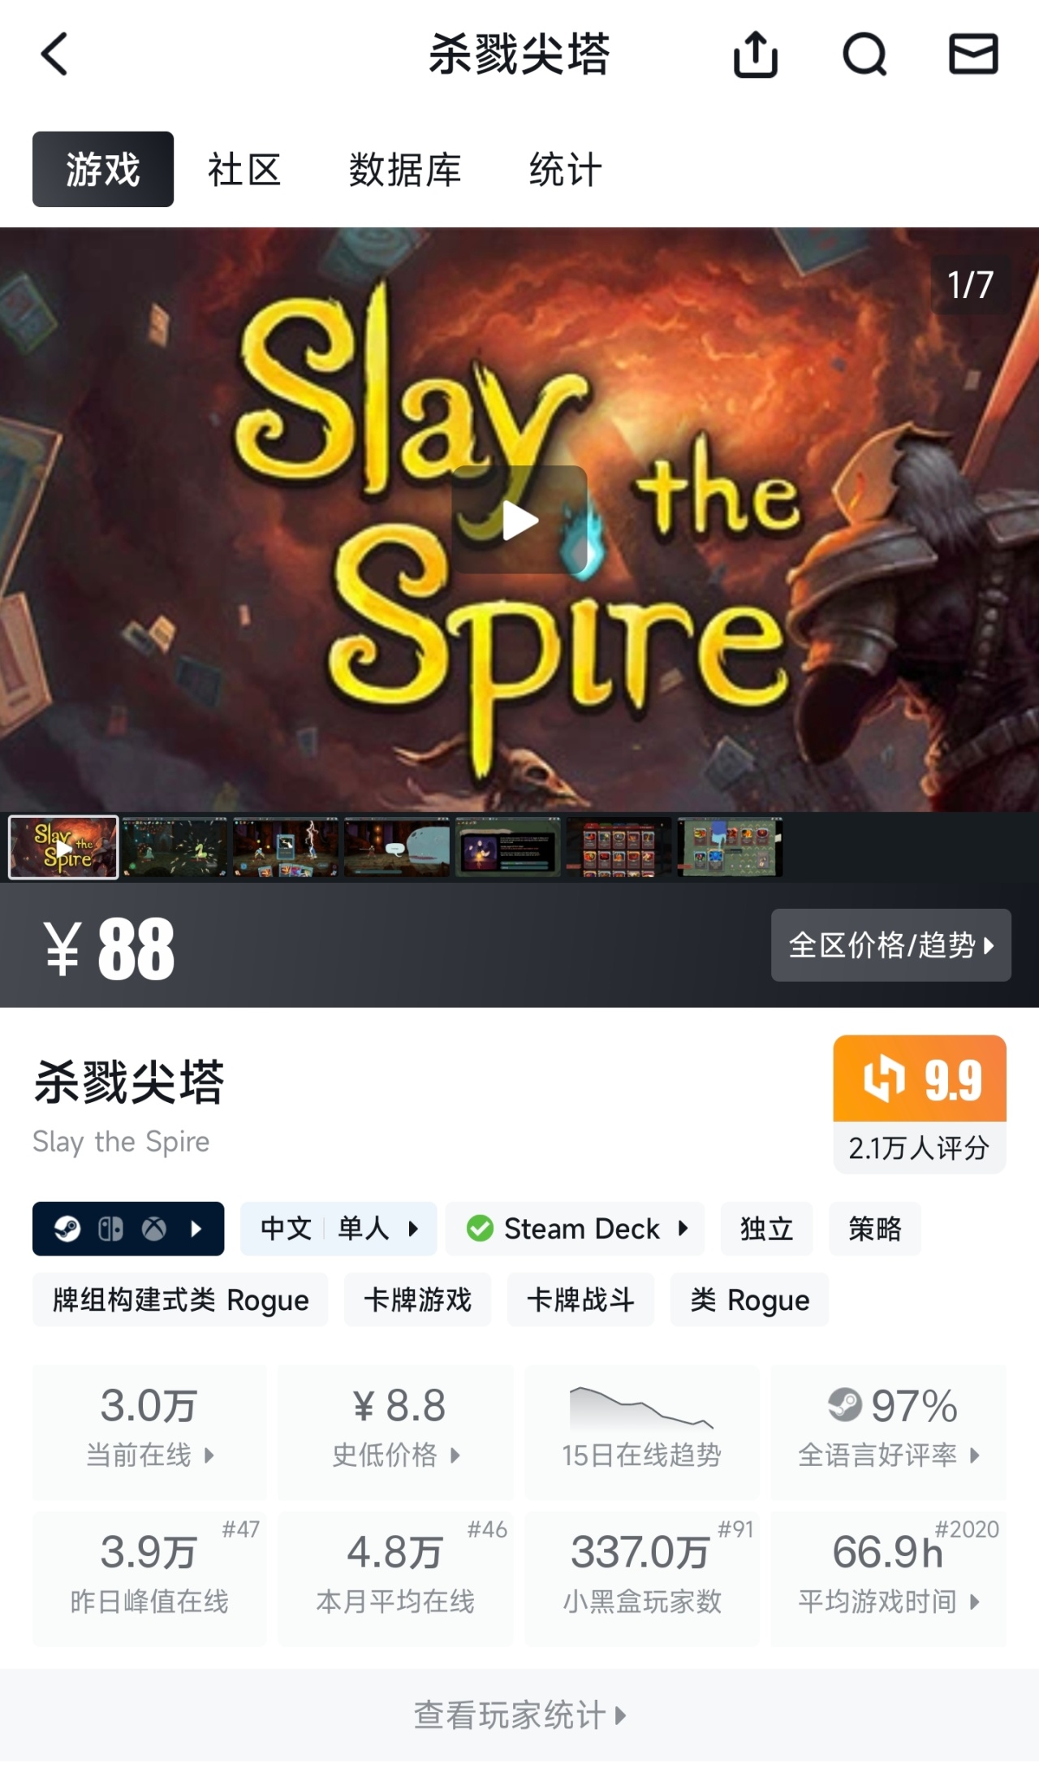Select the second screenshot thumbnail

175,848
